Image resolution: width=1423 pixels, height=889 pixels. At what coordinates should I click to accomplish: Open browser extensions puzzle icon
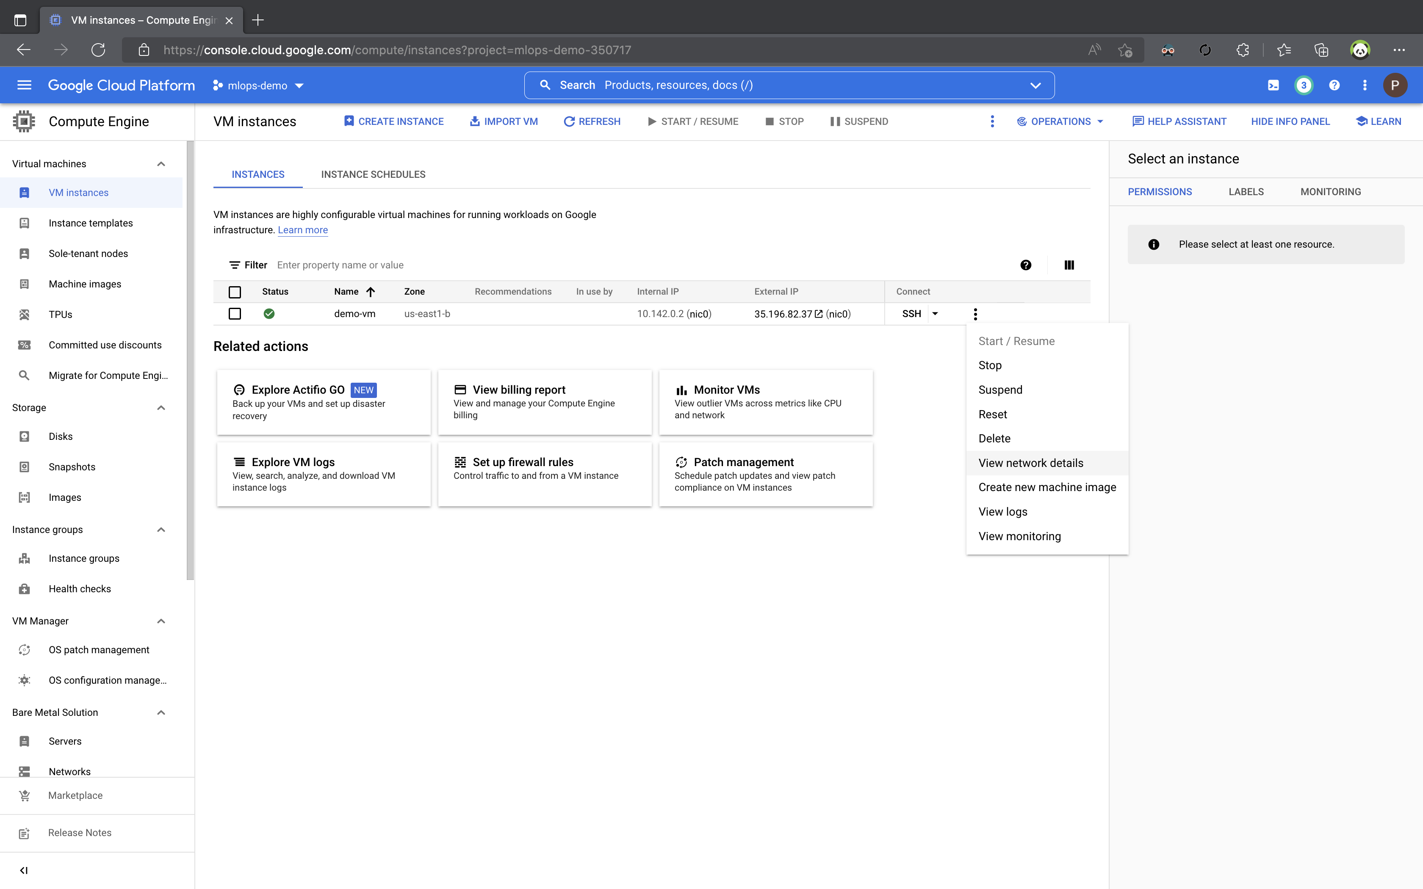coord(1243,50)
